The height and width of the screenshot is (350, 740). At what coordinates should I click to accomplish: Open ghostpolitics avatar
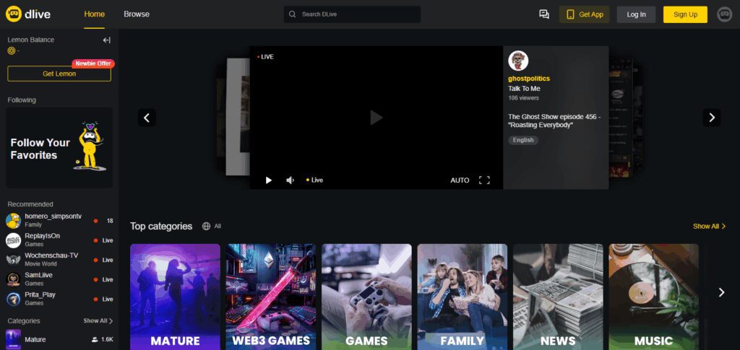pos(518,61)
